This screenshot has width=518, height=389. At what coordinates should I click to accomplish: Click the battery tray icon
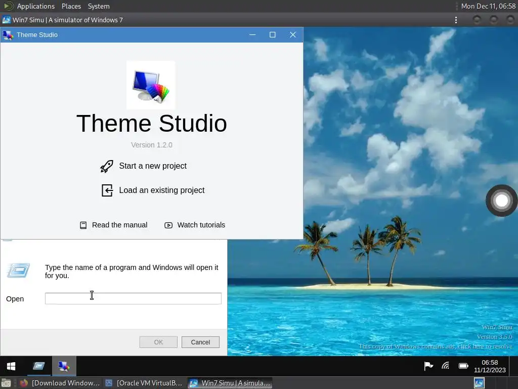[x=463, y=366]
